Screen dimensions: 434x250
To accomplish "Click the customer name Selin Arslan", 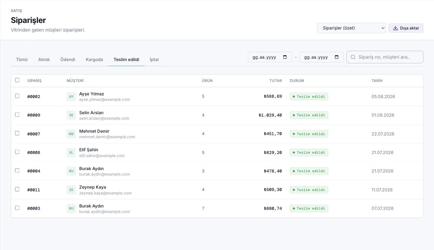I will pyautogui.click(x=91, y=112).
